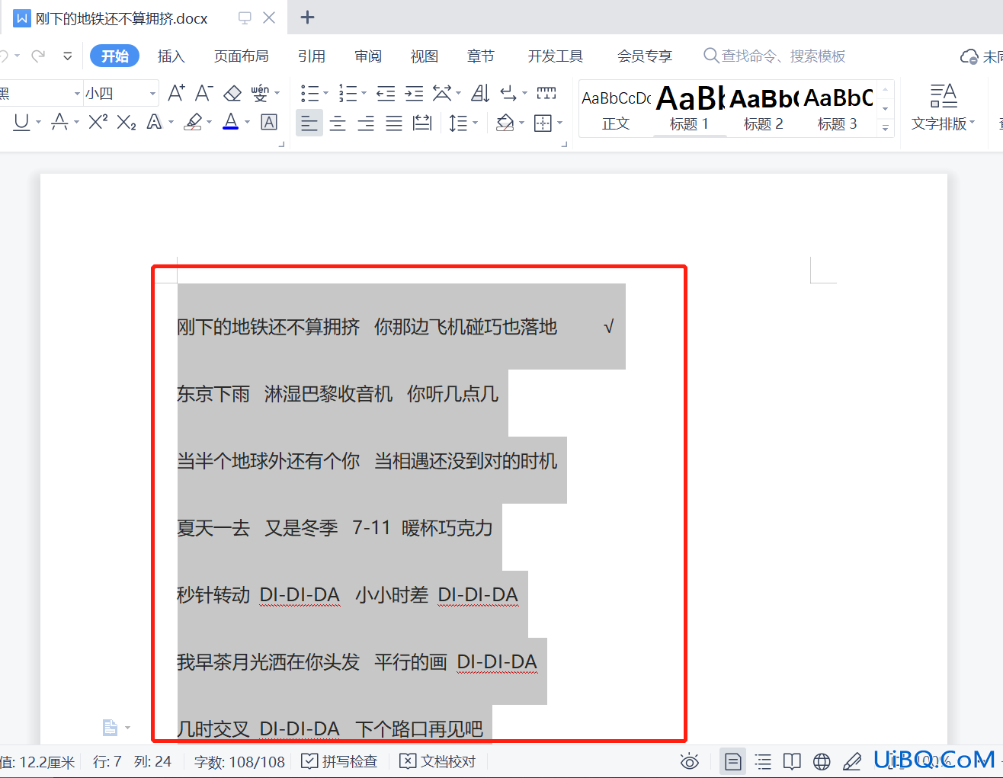Open new tab with plus button

click(308, 18)
